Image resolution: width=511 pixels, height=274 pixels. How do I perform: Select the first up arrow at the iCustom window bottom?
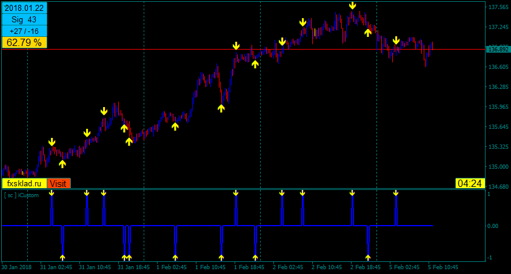(x=62, y=258)
